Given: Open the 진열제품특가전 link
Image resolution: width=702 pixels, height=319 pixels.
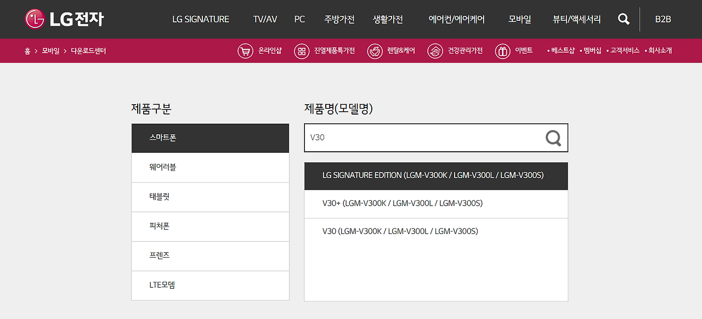Looking at the screenshot, I should pos(335,50).
